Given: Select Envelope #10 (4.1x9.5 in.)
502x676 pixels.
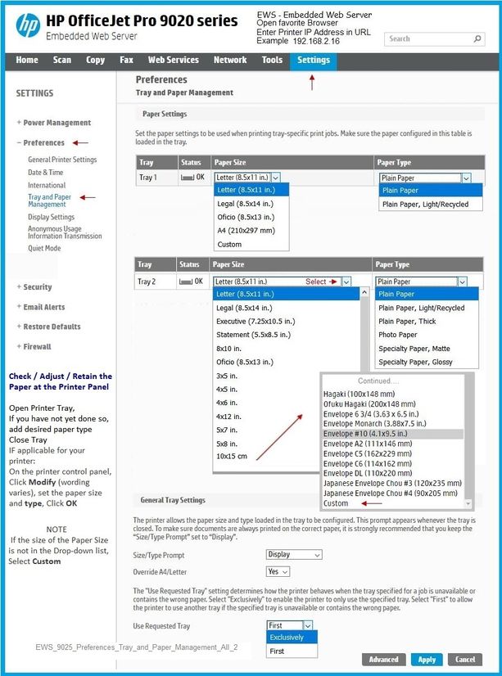Looking at the screenshot, I should tap(393, 434).
